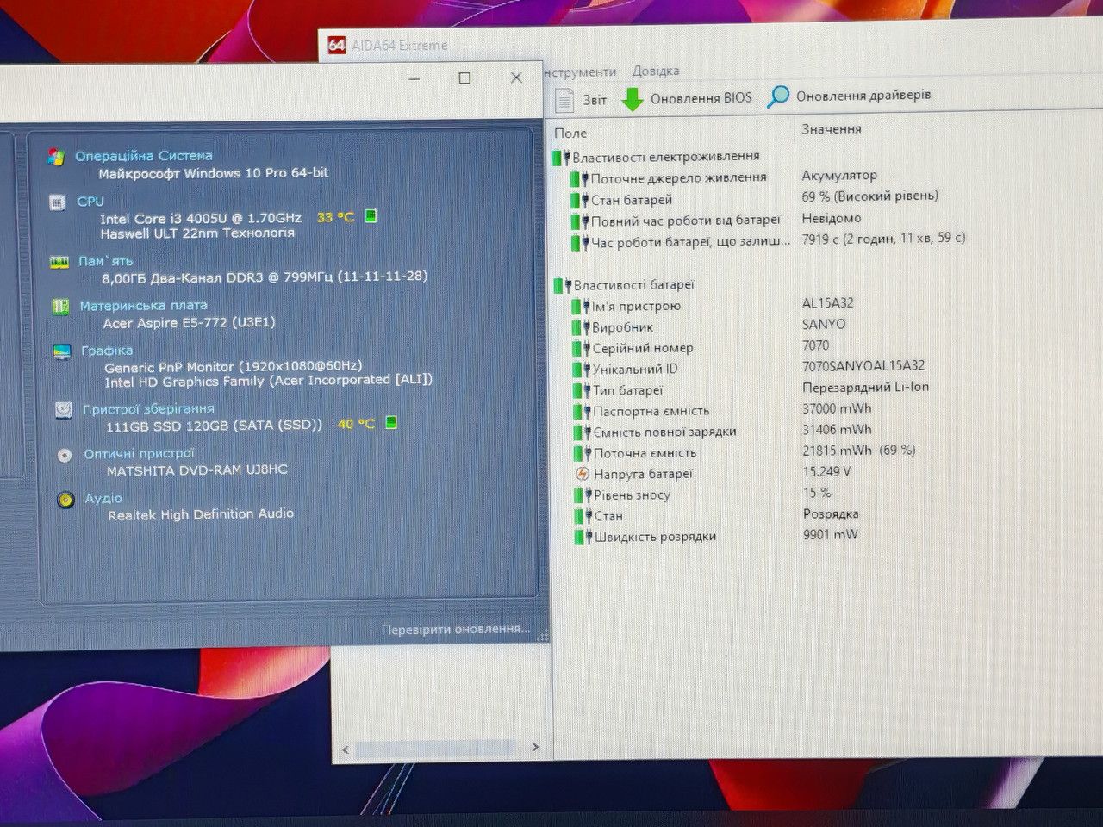Select the Властивості електроживлення group header

(665, 157)
